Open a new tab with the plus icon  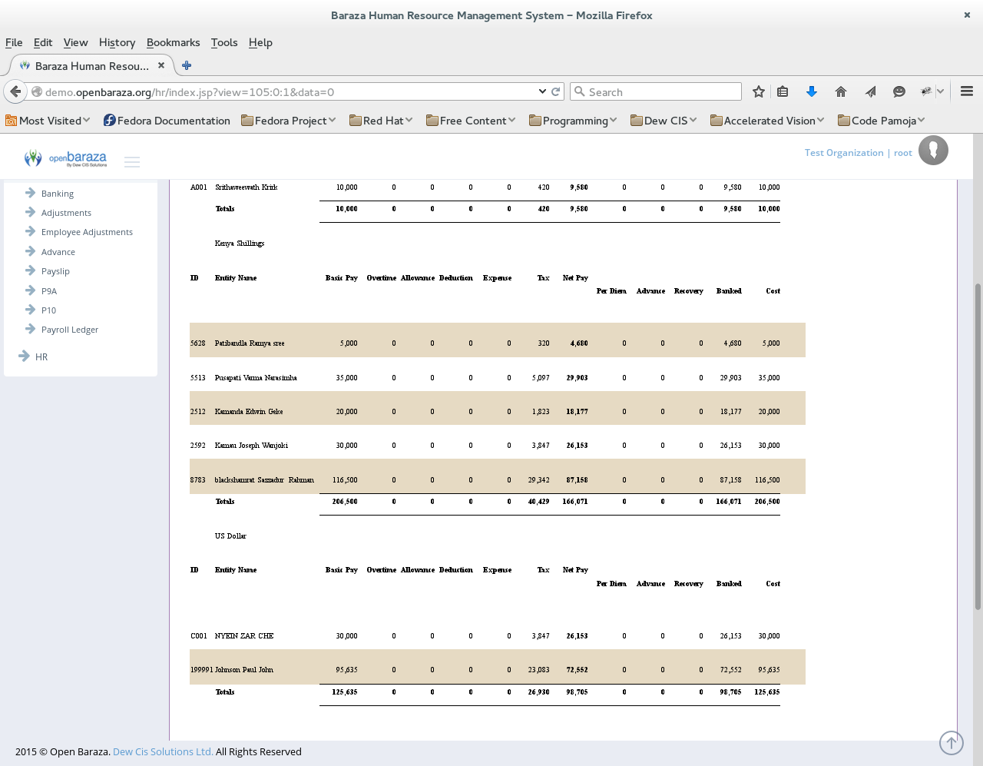(187, 65)
